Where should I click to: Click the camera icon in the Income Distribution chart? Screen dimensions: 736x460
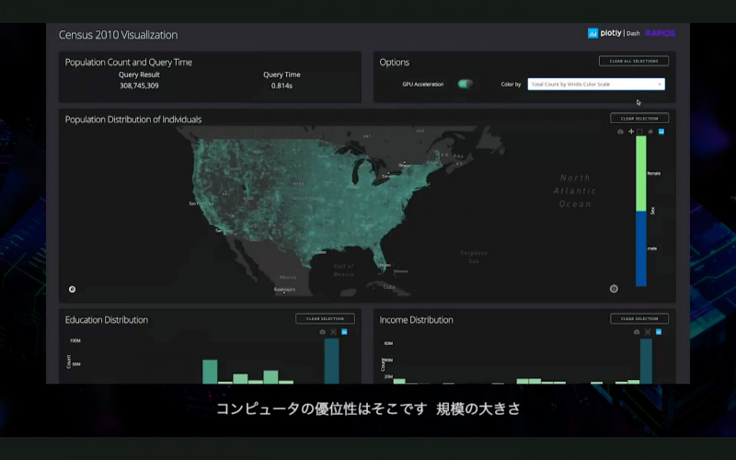(x=637, y=332)
